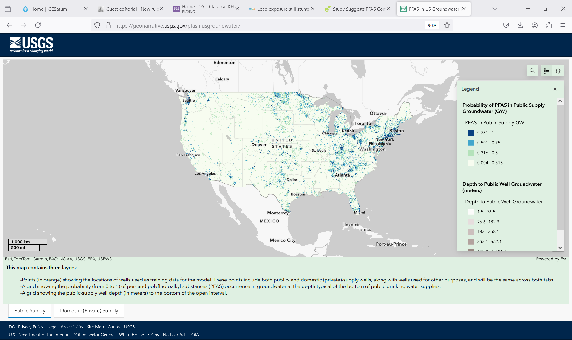Save page to Pocket

tap(506, 25)
